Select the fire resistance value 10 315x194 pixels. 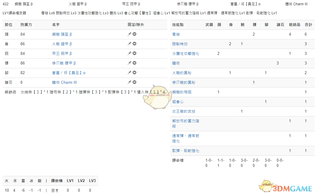(7, 190)
